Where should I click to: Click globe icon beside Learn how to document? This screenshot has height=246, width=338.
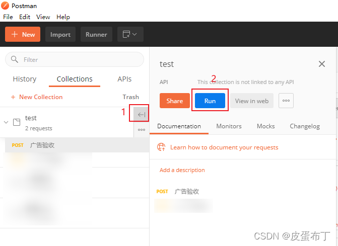click(x=161, y=147)
